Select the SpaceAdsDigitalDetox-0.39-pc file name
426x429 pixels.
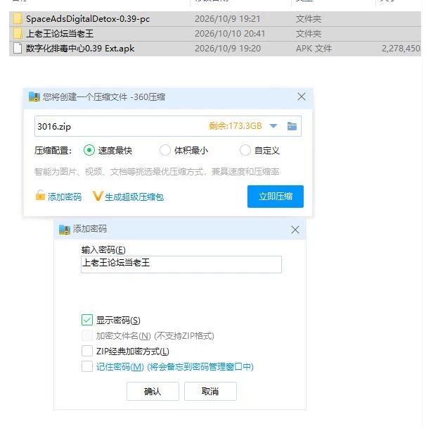[88, 19]
